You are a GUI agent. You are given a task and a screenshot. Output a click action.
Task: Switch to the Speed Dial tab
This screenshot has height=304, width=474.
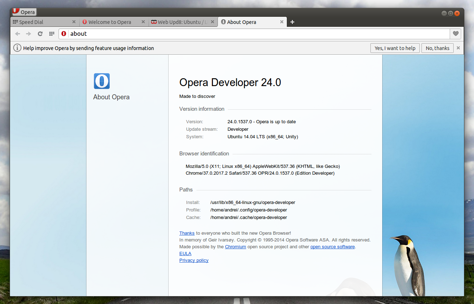(x=44, y=22)
